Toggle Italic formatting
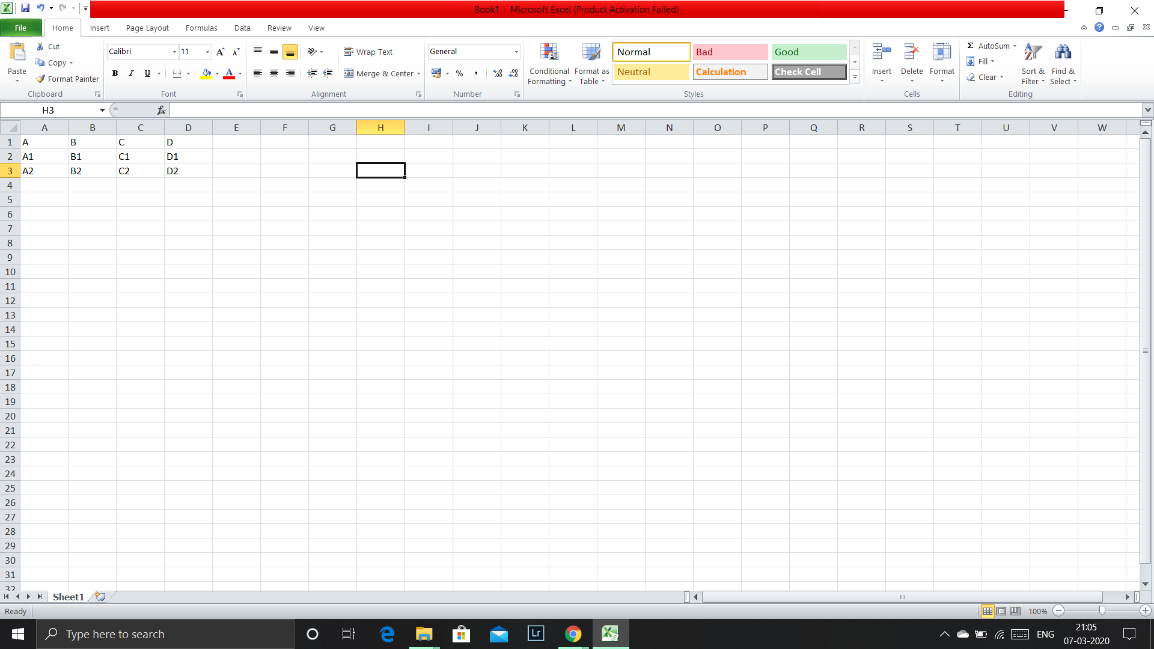Screen dimensions: 1154x649 click(x=131, y=73)
